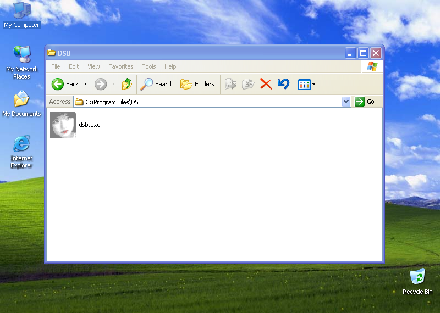This screenshot has width=440, height=313.
Task: Expand the address bar dropdown arrow
Action: click(346, 102)
